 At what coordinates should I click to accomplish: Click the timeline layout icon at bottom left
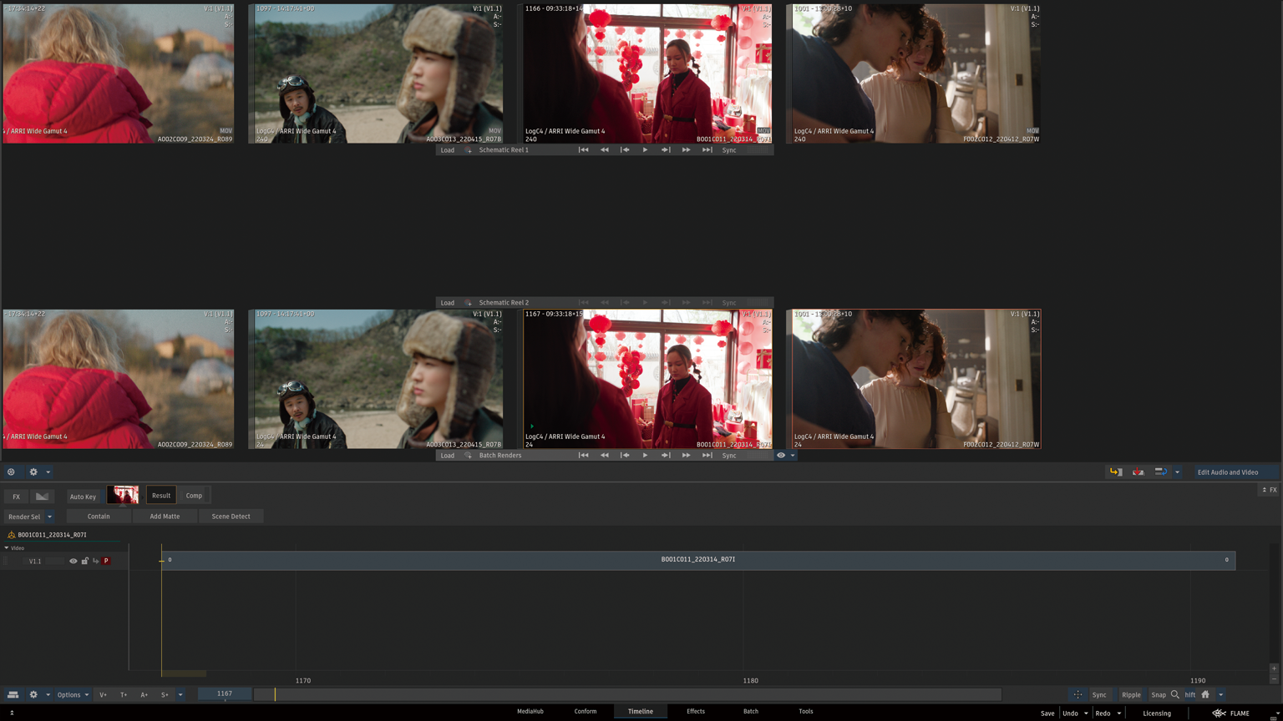[x=13, y=694]
